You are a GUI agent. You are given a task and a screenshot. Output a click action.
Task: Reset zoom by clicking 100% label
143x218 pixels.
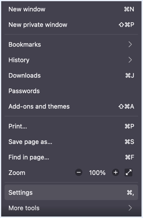[x=97, y=173]
